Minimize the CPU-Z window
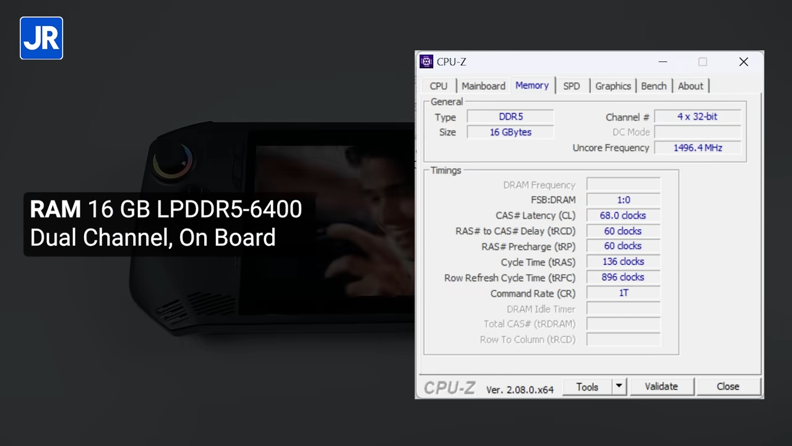Image resolution: width=792 pixels, height=446 pixels. 663,62
